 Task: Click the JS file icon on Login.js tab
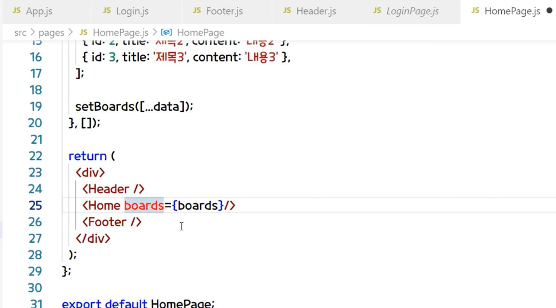point(107,10)
